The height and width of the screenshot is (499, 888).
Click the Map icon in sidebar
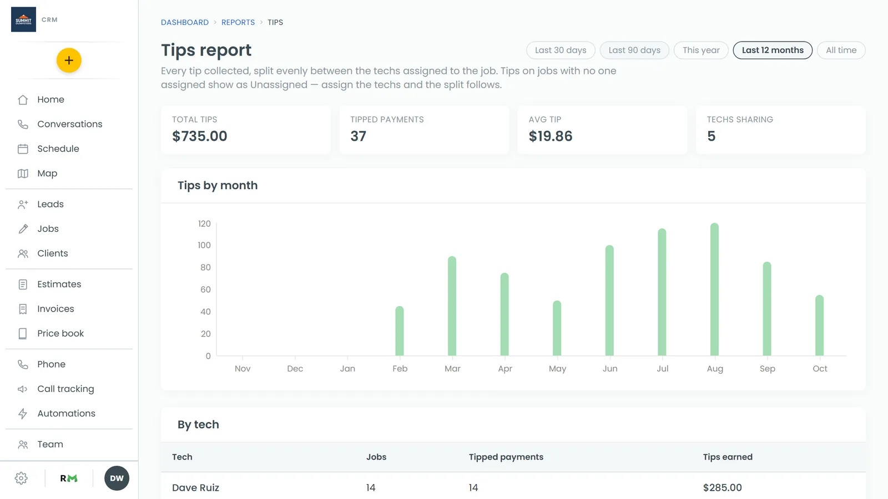[x=23, y=174]
